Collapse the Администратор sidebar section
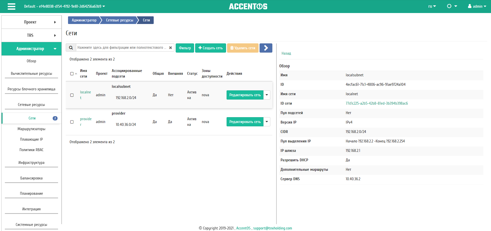This screenshot has width=491, height=231. pos(31,49)
